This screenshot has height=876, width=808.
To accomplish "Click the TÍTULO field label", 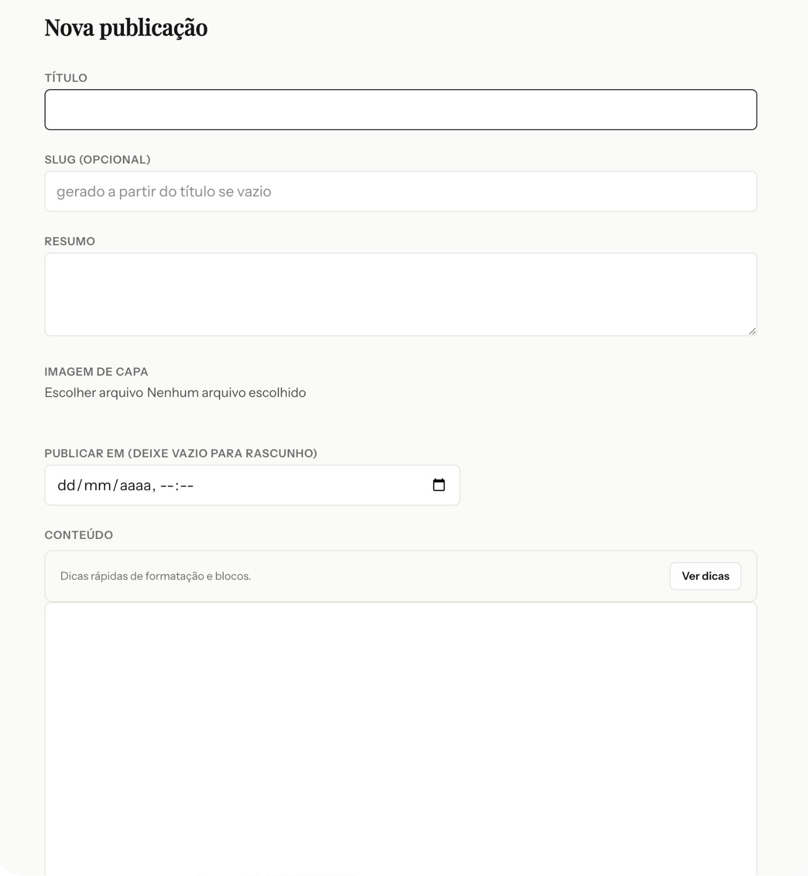I will tap(66, 78).
